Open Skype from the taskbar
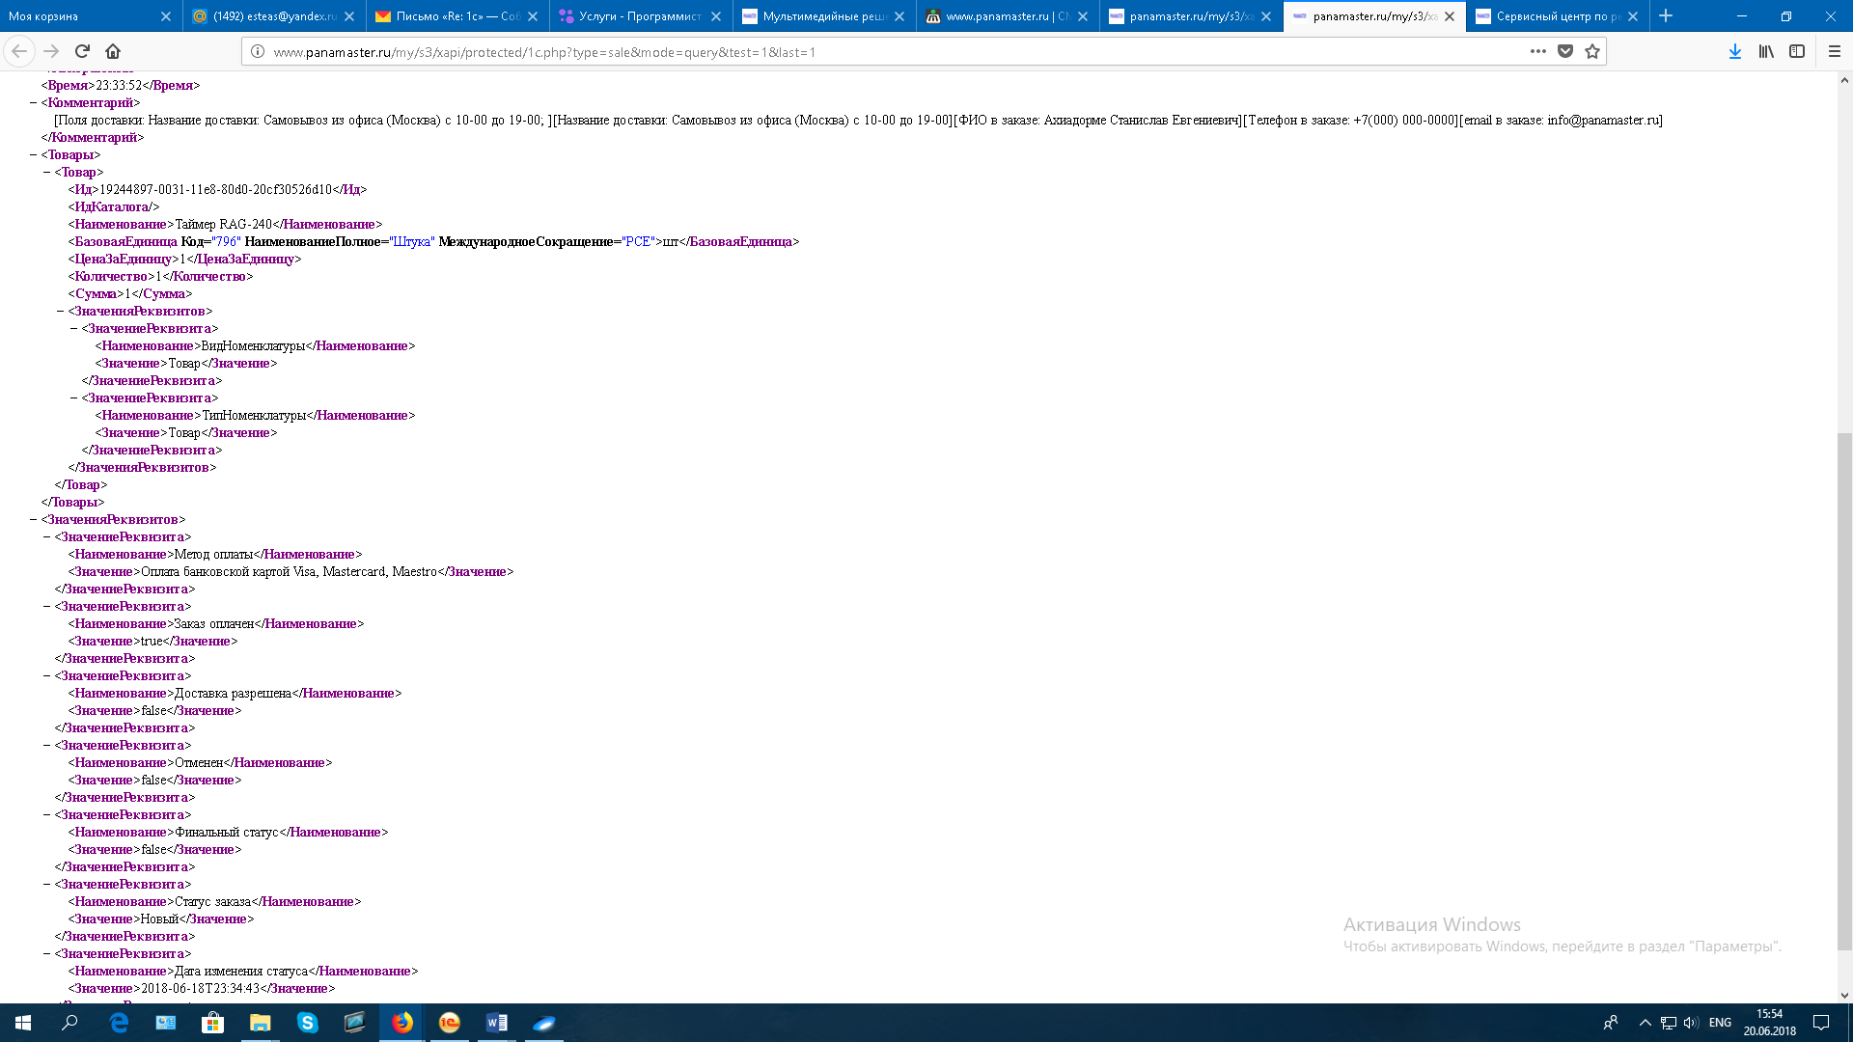Screen dimensions: 1853x1042 [308, 1023]
